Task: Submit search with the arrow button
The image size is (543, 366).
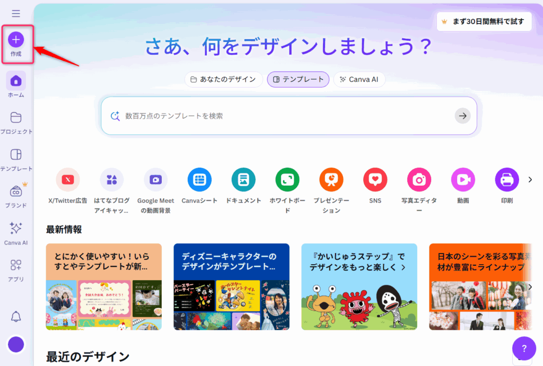Action: click(462, 116)
